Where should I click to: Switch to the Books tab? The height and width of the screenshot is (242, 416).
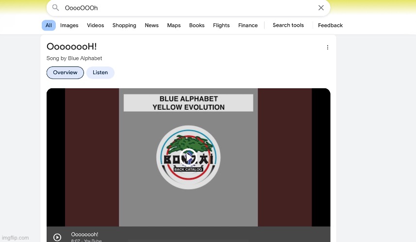click(197, 25)
